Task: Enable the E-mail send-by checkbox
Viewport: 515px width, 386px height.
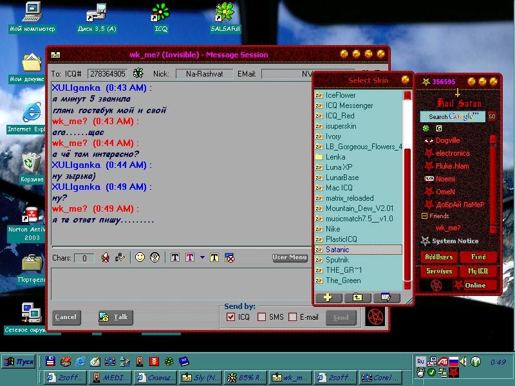Action: 293,317
